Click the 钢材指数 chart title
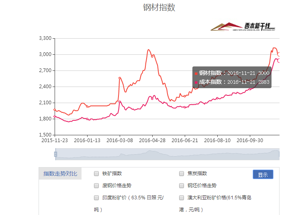The height and width of the screenshot is (215, 294). click(x=159, y=8)
